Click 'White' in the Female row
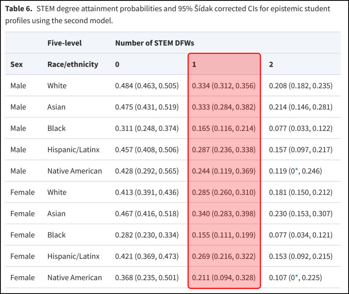The image size is (349, 294). click(x=57, y=192)
